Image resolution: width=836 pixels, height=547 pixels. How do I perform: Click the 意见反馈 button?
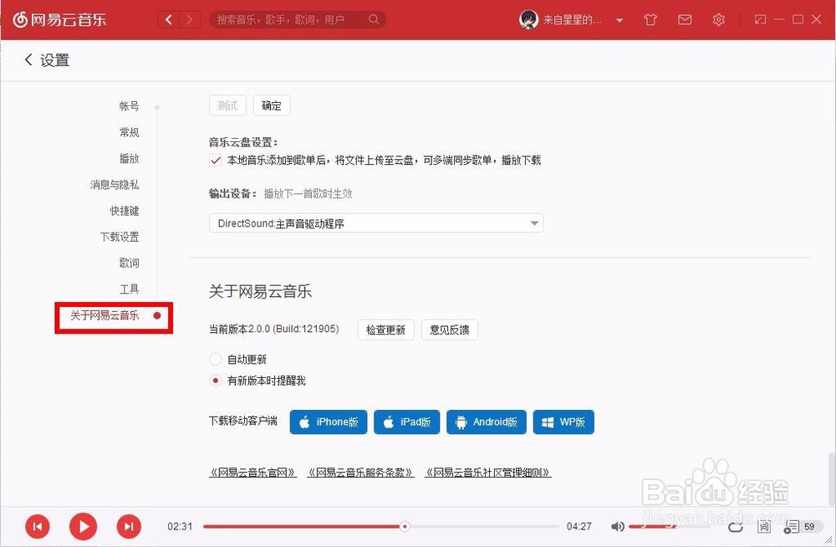tap(450, 330)
